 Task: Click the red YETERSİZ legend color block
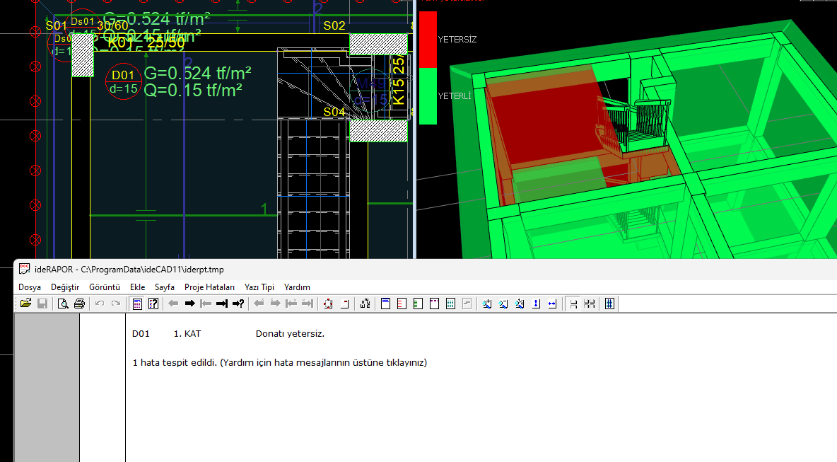pyautogui.click(x=428, y=39)
